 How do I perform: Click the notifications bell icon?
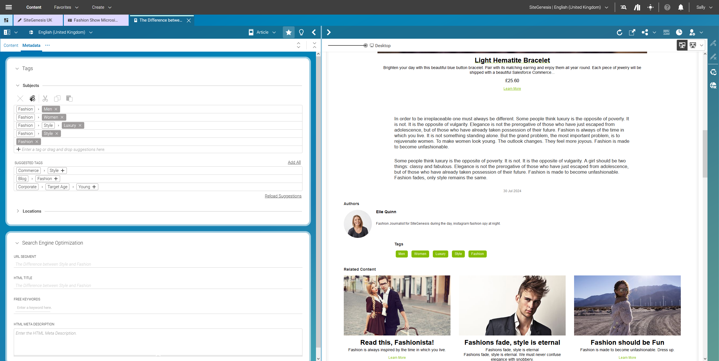(x=681, y=7)
